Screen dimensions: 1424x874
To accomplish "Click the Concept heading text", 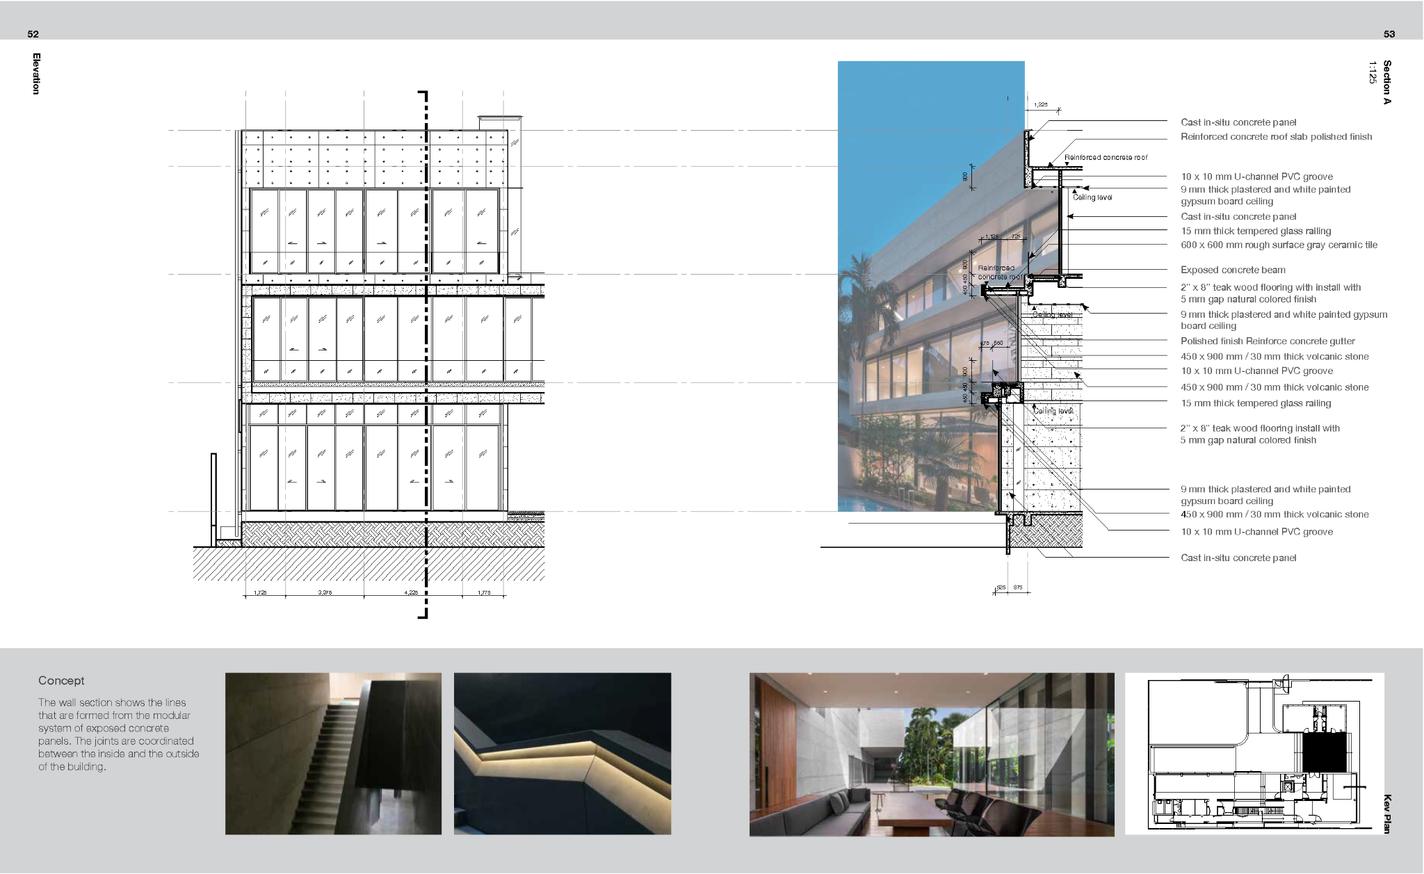I will 61,681.
